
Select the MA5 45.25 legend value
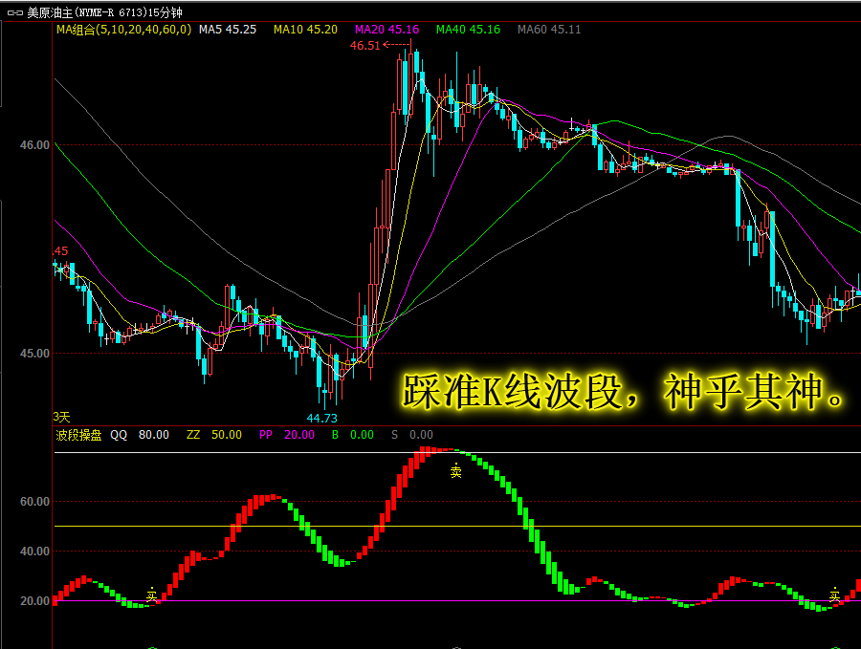click(x=228, y=30)
